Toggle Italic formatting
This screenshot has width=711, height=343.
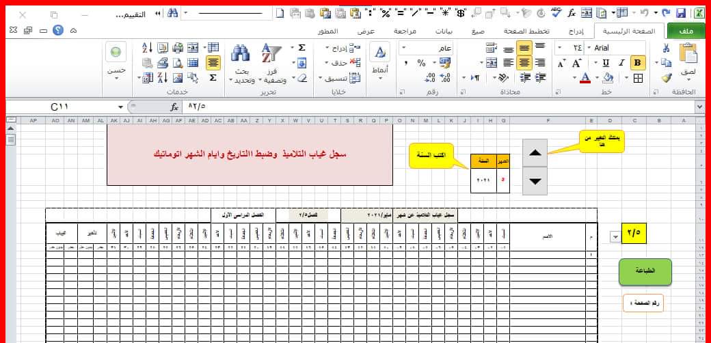click(x=621, y=63)
